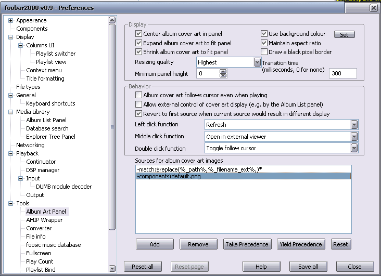Select Keyboard shortcuts in the tree
Screen dimensions: 381x276
50,103
